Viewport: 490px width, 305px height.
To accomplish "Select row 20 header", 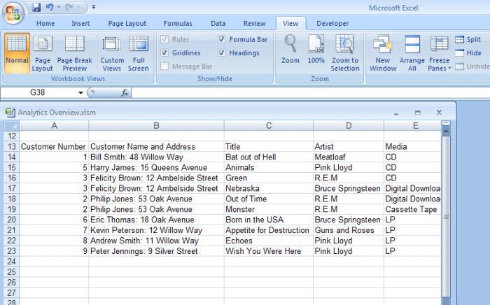I will coord(12,220).
